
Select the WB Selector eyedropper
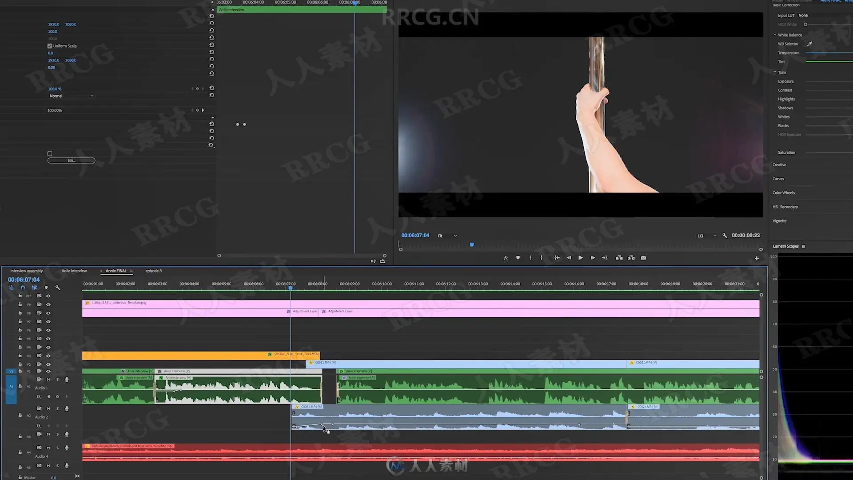tap(809, 44)
